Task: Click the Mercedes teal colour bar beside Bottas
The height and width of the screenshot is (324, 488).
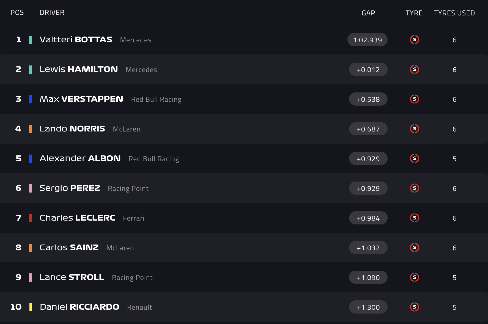Action: pos(30,40)
